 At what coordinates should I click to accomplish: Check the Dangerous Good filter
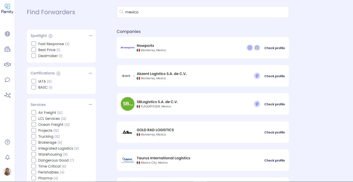(34, 160)
